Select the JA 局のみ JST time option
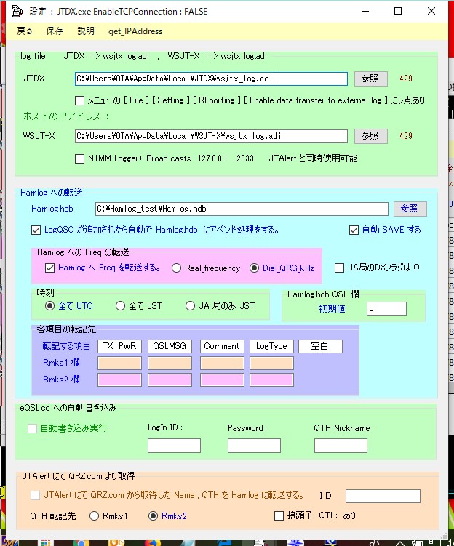Image resolution: width=454 pixels, height=546 pixels. click(190, 306)
